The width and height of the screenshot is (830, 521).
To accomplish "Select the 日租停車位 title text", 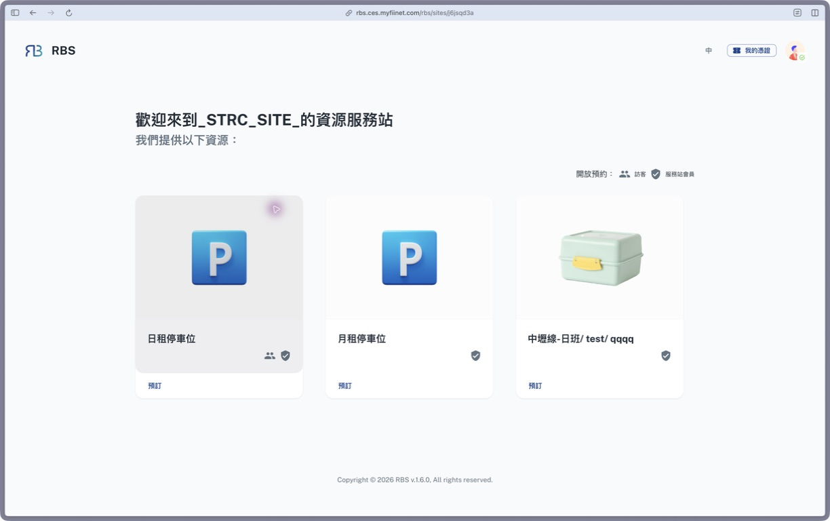I will pos(172,339).
